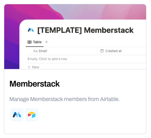The height and width of the screenshot is (138, 151).
Task: Add a new view with the plus icon
Action: (x=46, y=42)
